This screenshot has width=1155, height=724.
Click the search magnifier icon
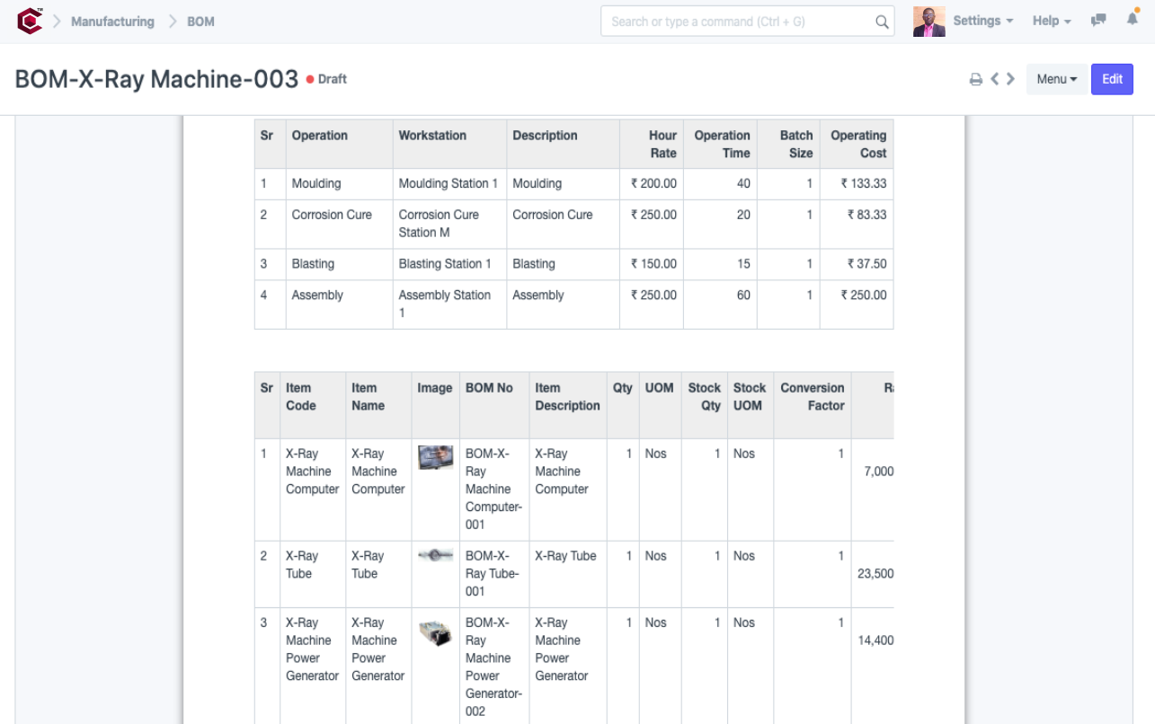click(x=882, y=22)
